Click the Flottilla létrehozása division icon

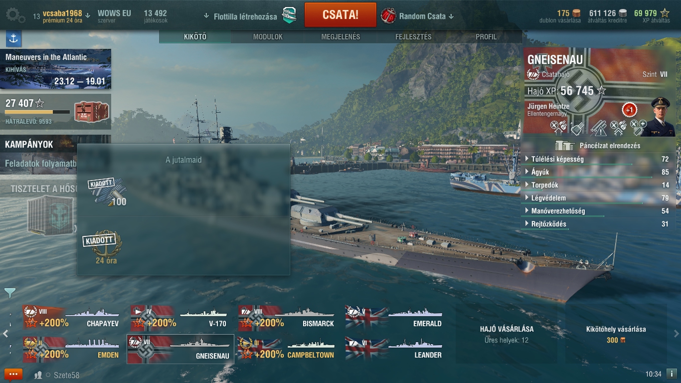289,15
